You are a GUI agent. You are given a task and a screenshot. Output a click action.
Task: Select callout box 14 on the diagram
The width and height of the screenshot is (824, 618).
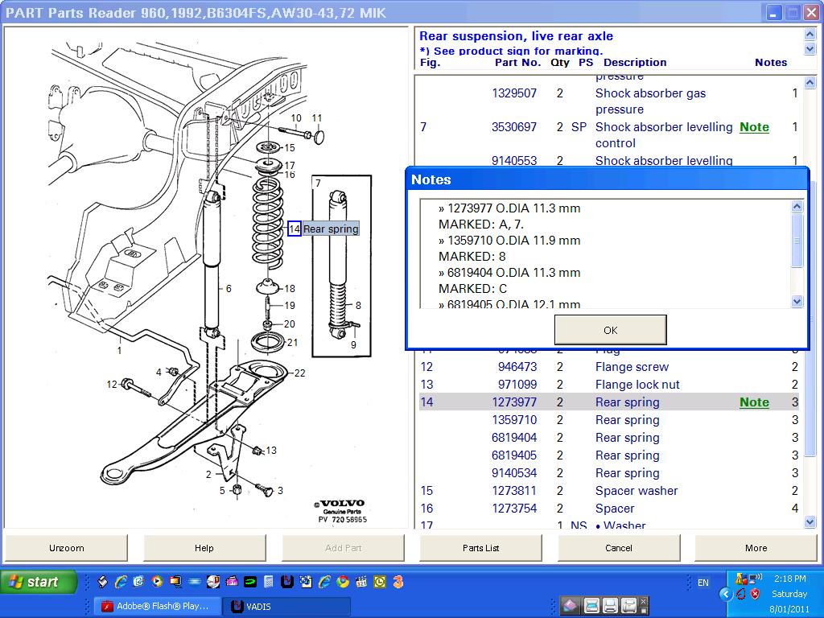[295, 229]
